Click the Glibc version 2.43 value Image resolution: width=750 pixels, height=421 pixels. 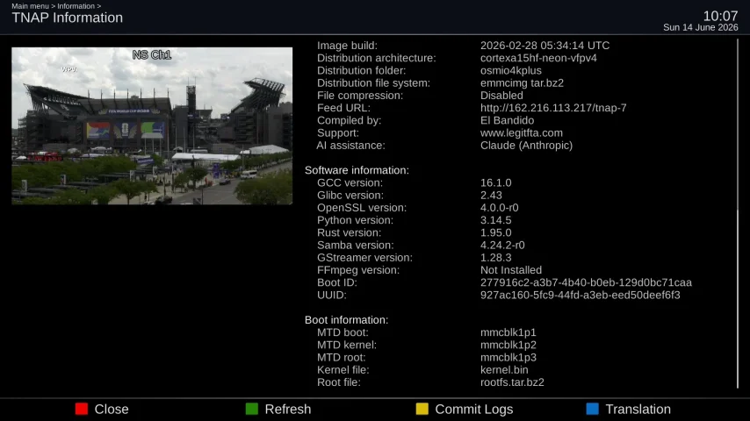tap(491, 195)
